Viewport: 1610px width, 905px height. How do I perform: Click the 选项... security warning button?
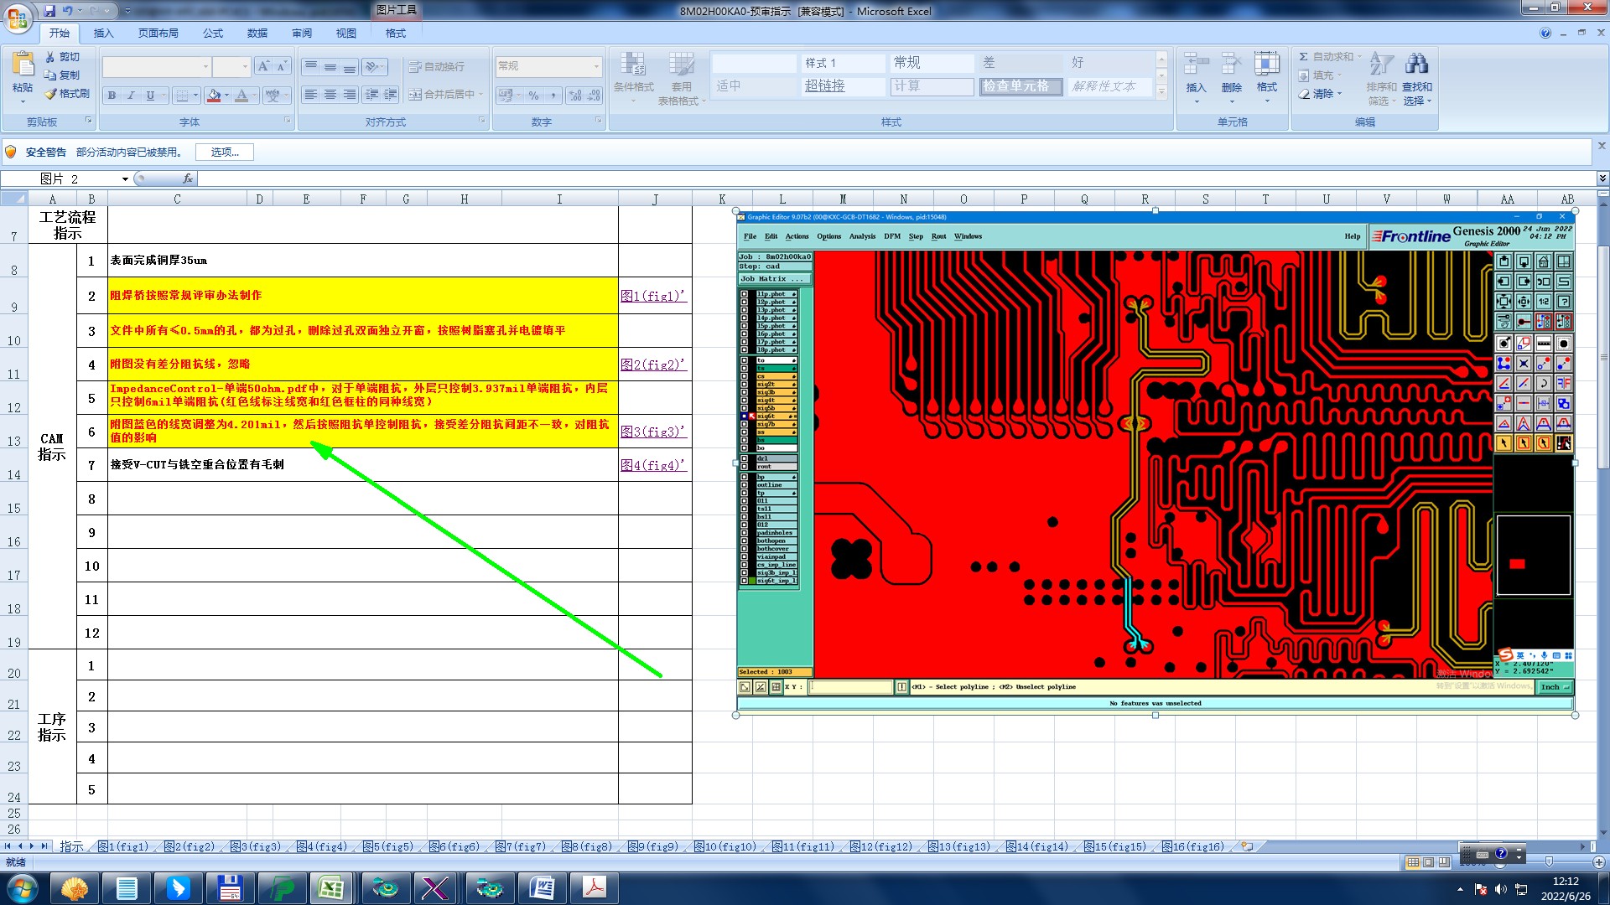[224, 152]
